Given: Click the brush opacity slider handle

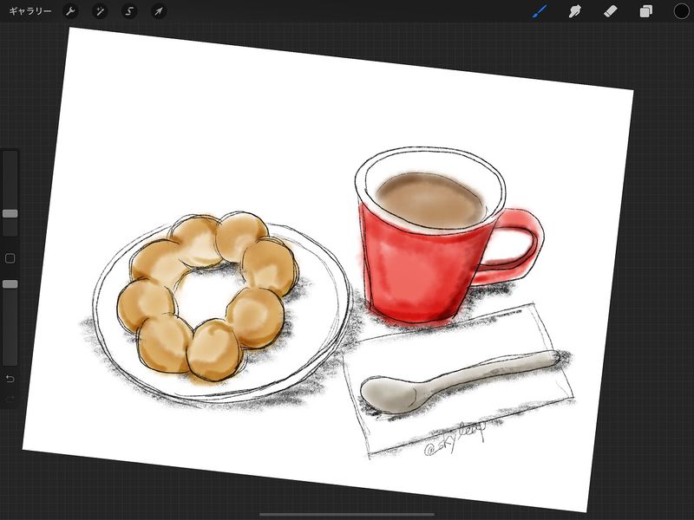Looking at the screenshot, I should point(10,284).
